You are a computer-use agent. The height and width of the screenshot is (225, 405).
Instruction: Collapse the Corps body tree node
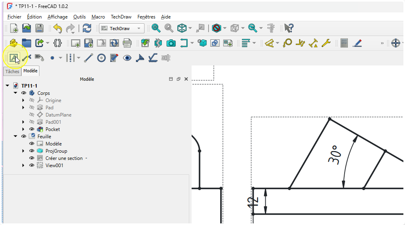(x=15, y=93)
